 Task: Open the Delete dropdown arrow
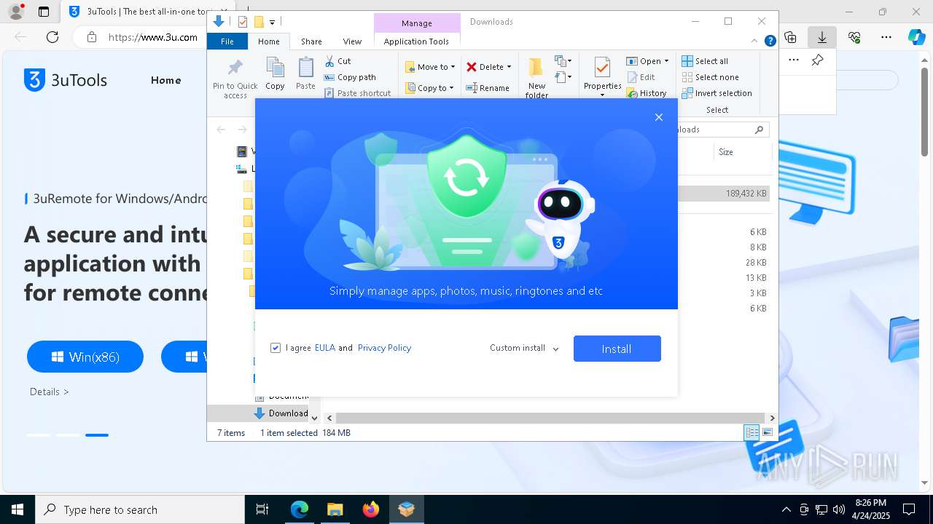[x=509, y=67]
